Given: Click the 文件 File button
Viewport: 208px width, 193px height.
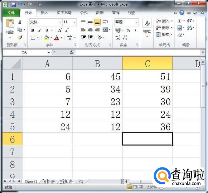Looking at the screenshot, I should point(11,13).
